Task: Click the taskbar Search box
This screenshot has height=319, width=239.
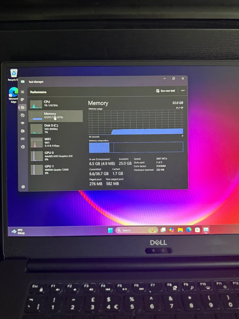Action: point(130,230)
